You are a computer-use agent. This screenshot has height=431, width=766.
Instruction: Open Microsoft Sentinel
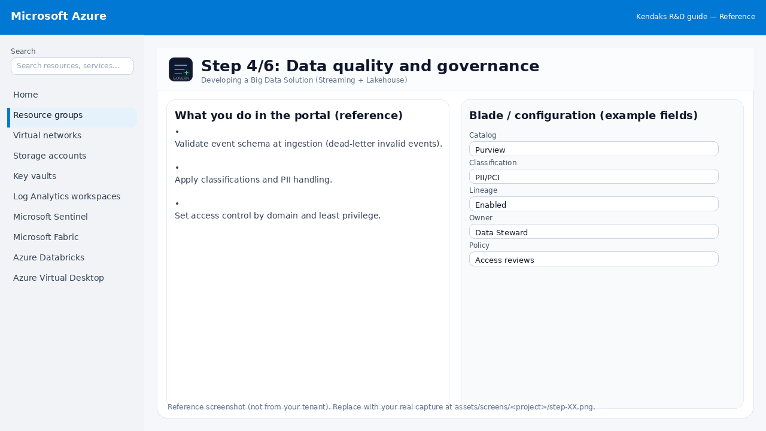tap(72, 217)
